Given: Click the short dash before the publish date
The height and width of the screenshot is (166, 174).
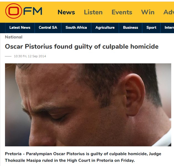Looking at the screenshot, I should pyautogui.click(x=8, y=56).
